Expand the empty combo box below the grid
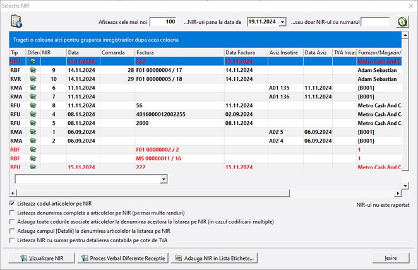The height and width of the screenshot is (270, 418). point(164,180)
